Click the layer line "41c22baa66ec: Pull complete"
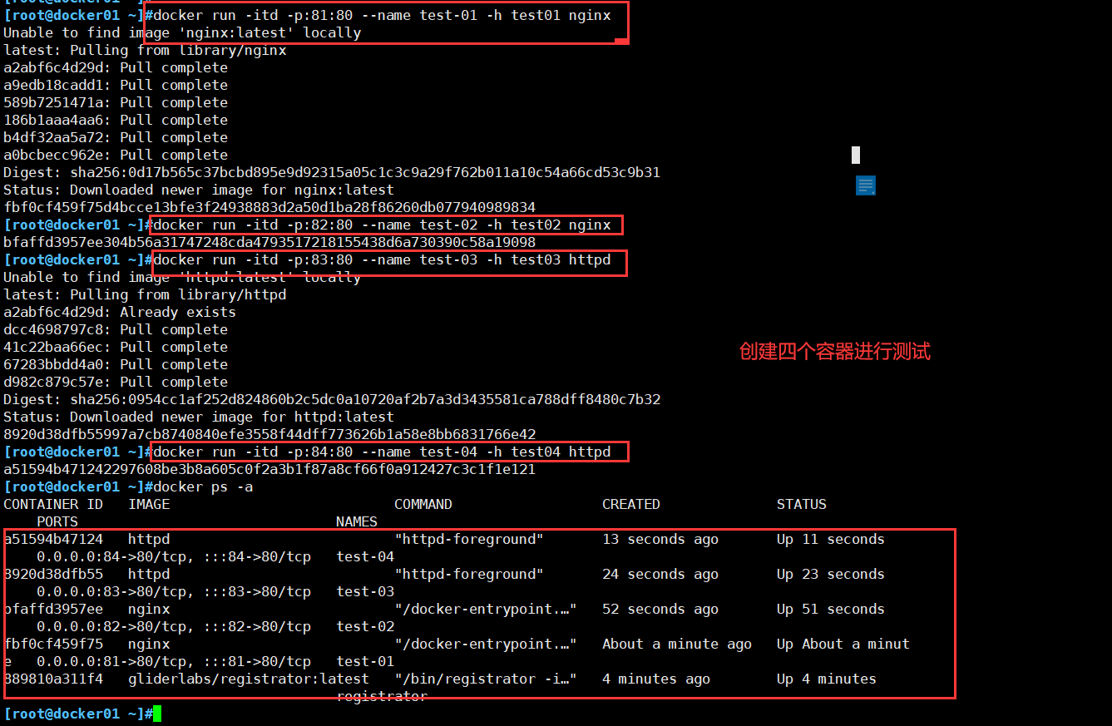The width and height of the screenshot is (1112, 726). (x=116, y=347)
